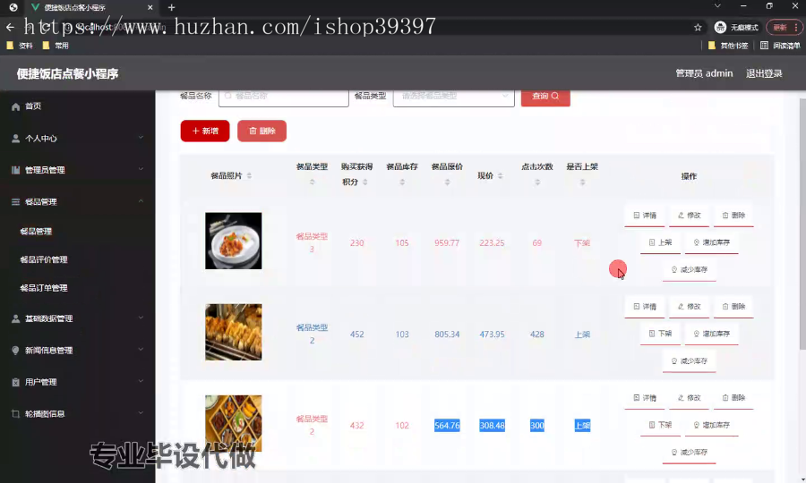Image resolution: width=806 pixels, height=483 pixels.
Task: Expand the 新闻信息管理 sidebar menu
Action: [x=77, y=351]
